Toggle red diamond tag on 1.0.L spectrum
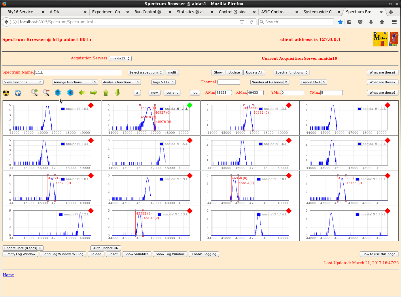Screen dimensions: 401x297 point(91,105)
